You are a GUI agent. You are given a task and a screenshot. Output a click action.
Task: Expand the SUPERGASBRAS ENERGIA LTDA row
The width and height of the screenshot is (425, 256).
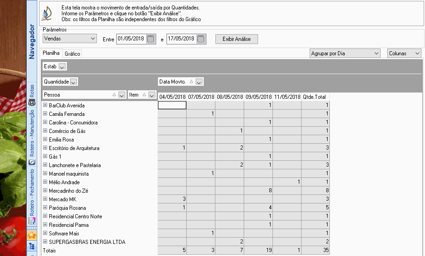[x=45, y=242]
